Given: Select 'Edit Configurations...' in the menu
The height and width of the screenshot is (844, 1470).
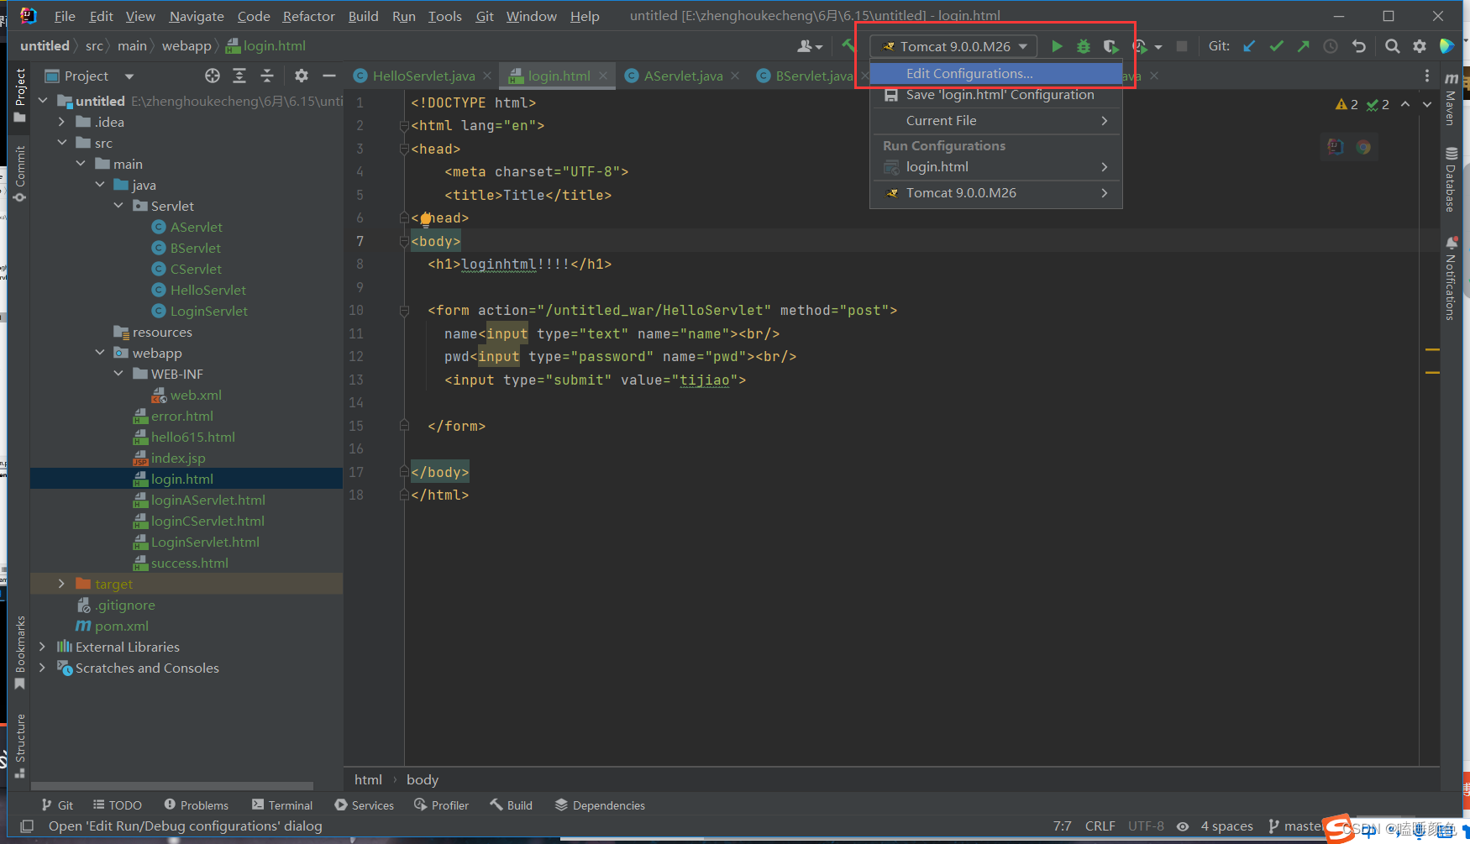Looking at the screenshot, I should pos(969,73).
